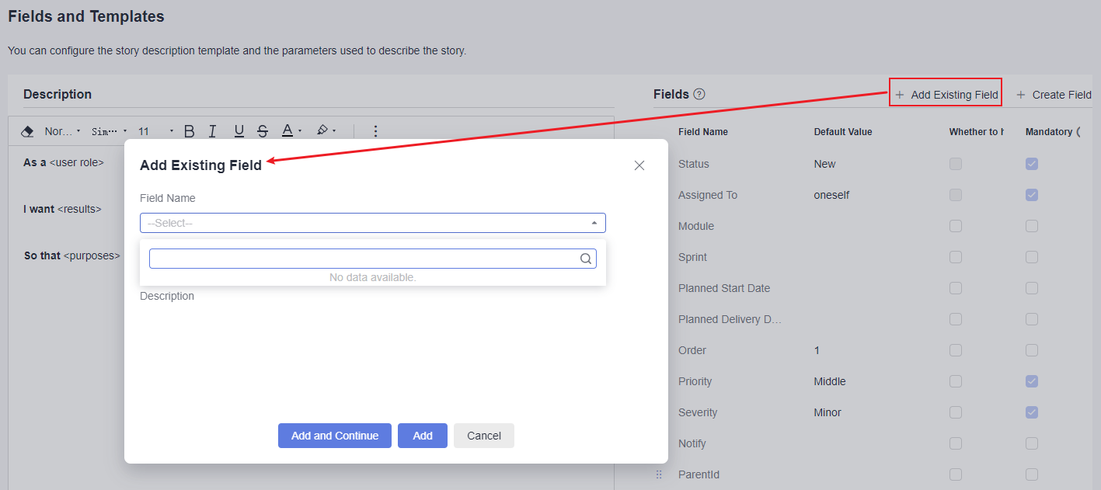This screenshot has height=490, width=1101.
Task: Toggle bold formatting in the editor
Action: click(x=189, y=131)
